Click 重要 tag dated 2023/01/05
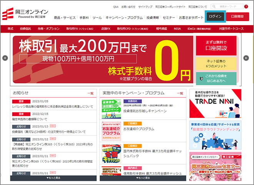 (21, 101)
